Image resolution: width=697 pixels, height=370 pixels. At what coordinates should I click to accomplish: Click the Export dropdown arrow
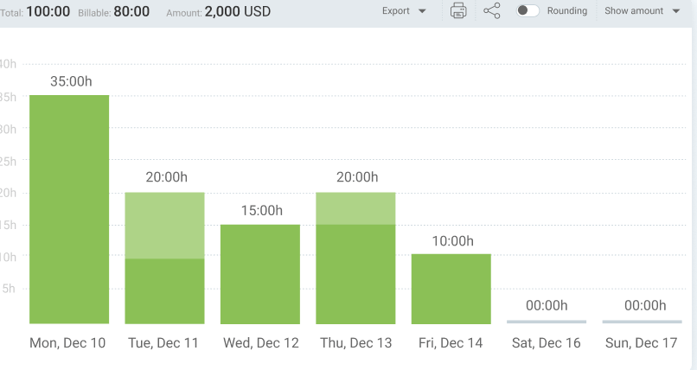pos(422,12)
